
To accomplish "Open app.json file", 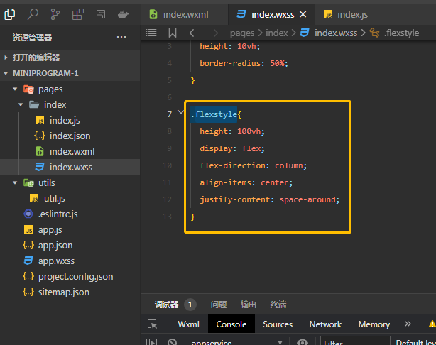I will [70, 245].
